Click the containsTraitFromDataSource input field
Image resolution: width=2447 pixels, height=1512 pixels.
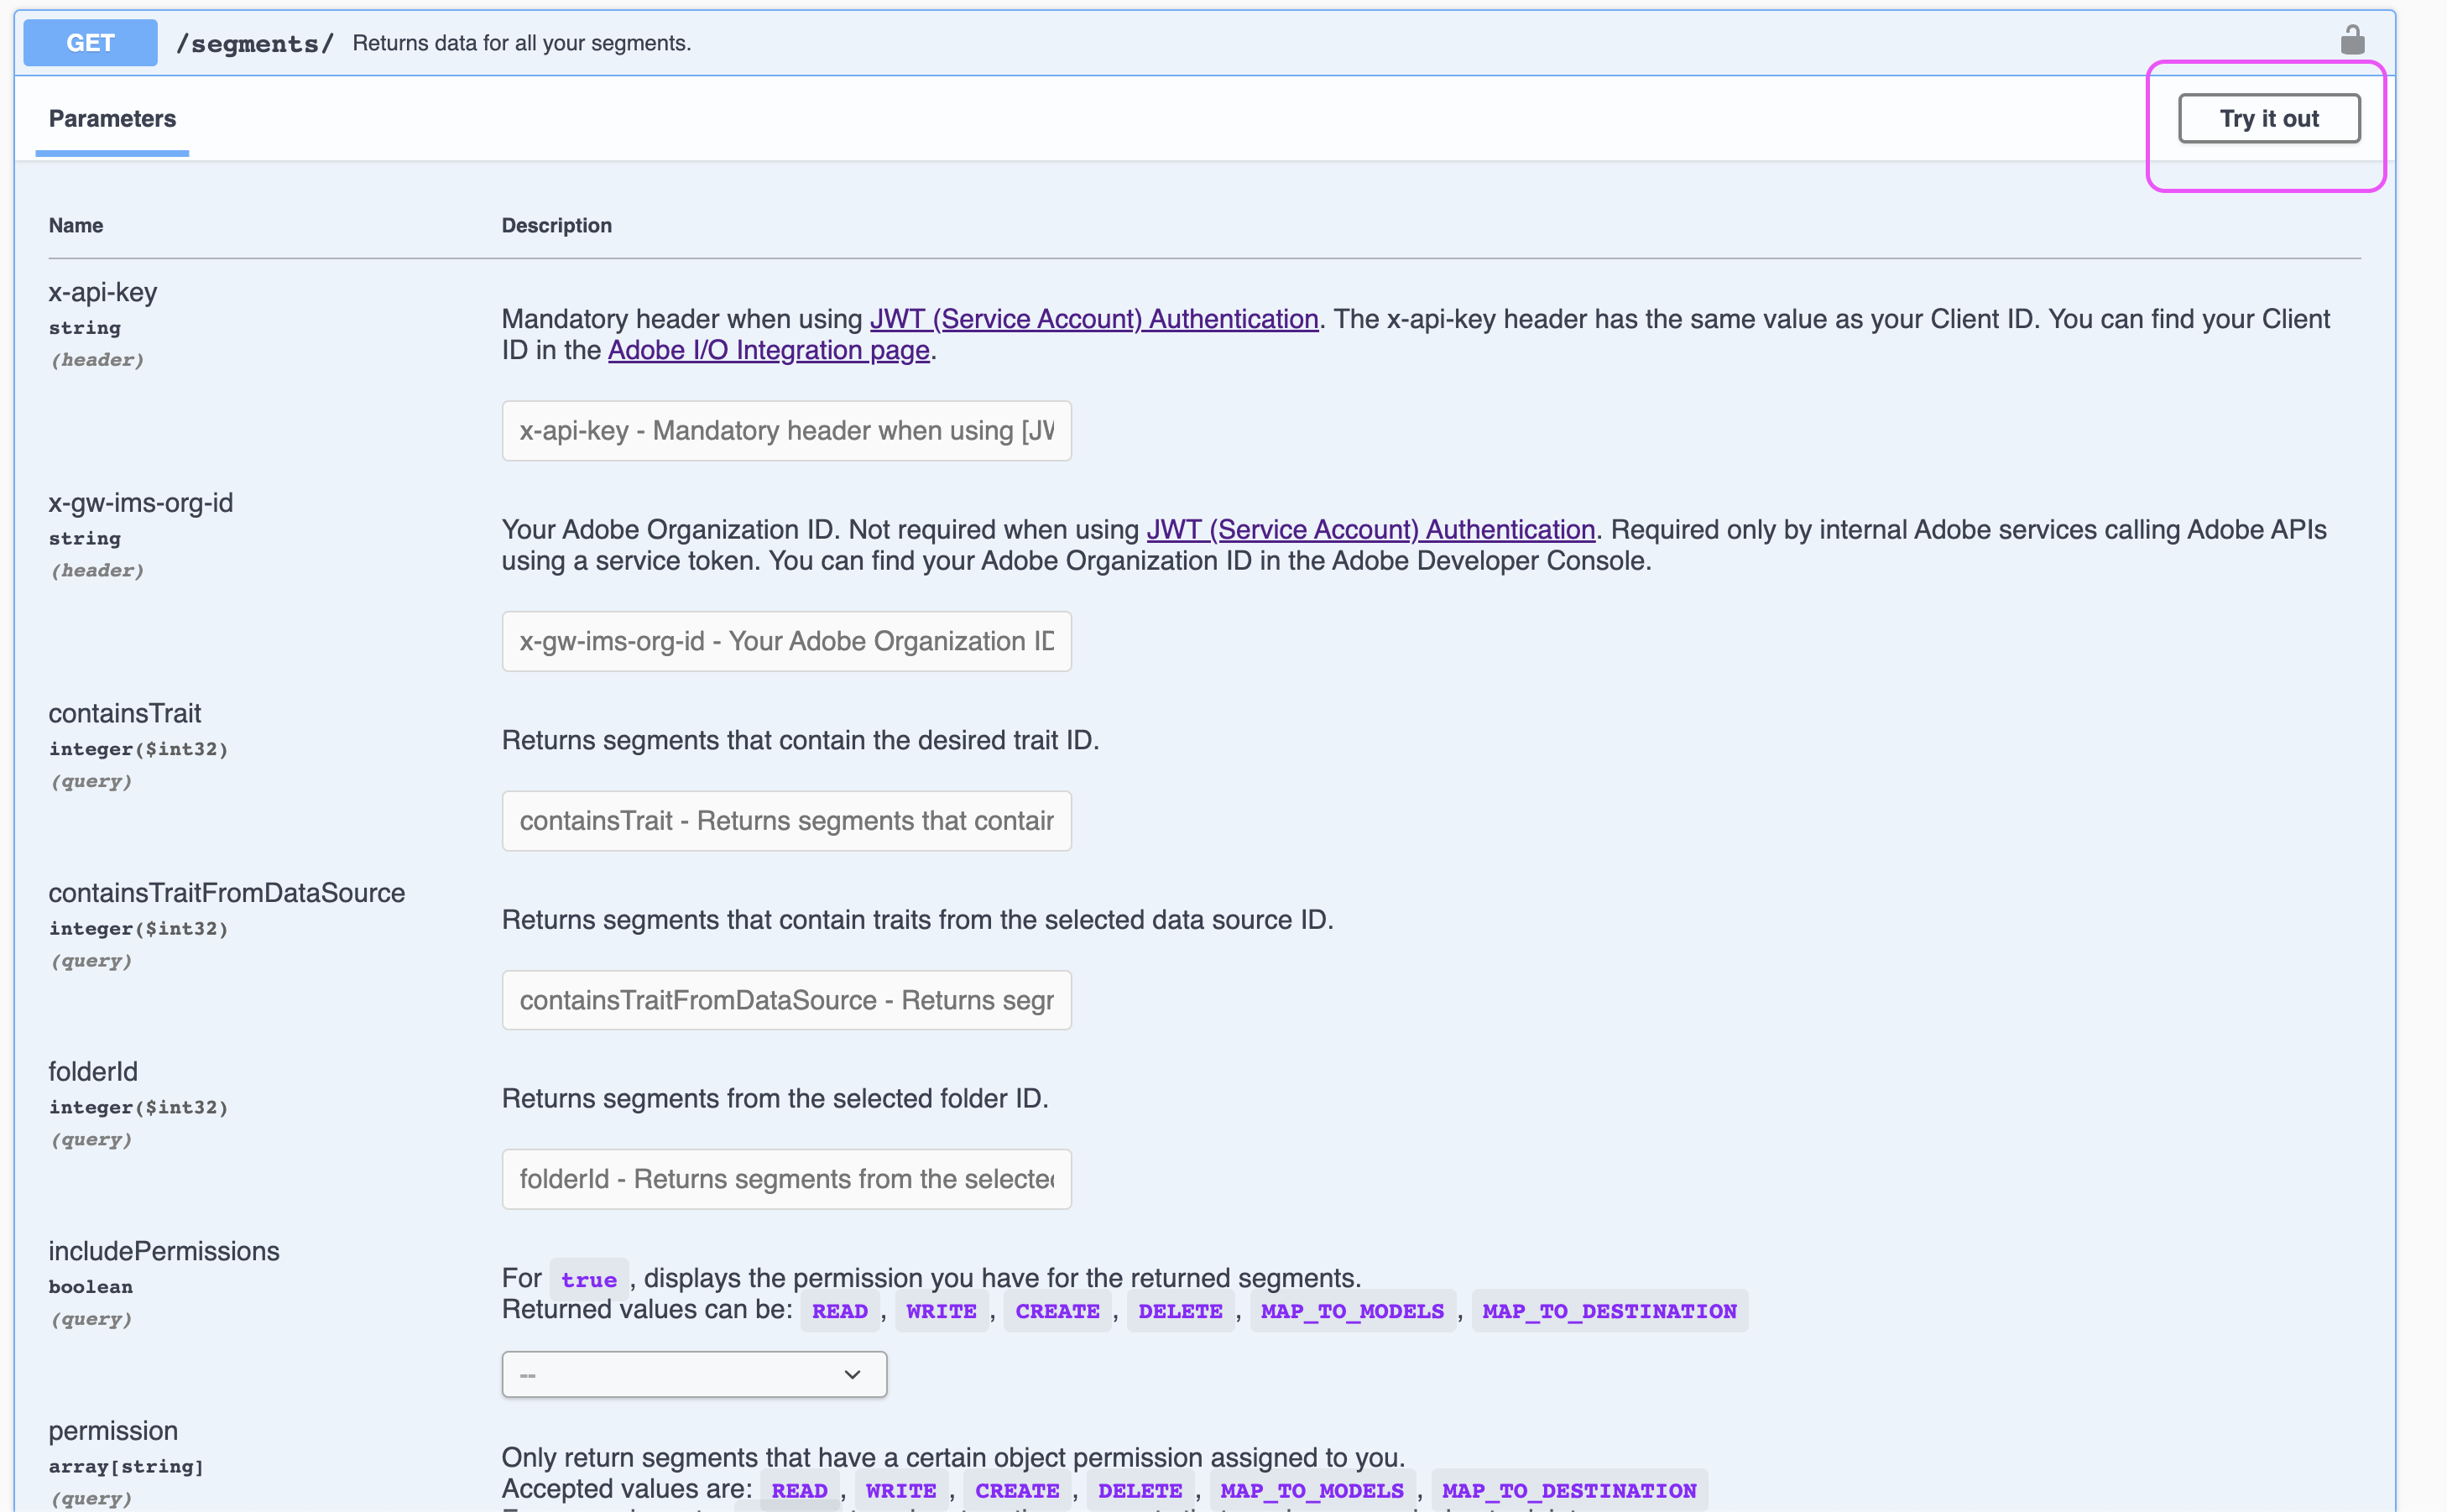coord(786,1000)
